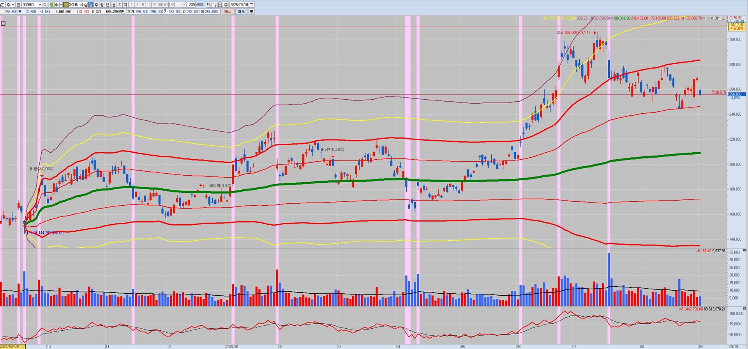Click the volume value 2,661,561
This screenshot has width=748, height=349.
(64, 12)
